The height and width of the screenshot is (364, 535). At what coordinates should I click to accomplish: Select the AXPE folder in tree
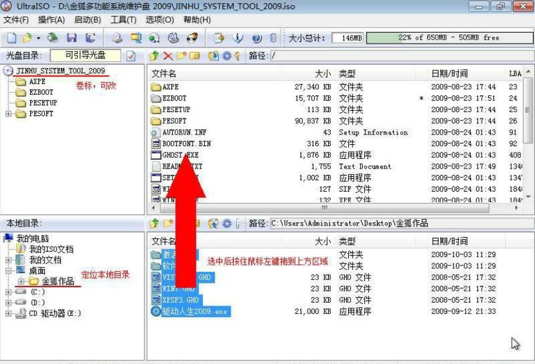[37, 82]
